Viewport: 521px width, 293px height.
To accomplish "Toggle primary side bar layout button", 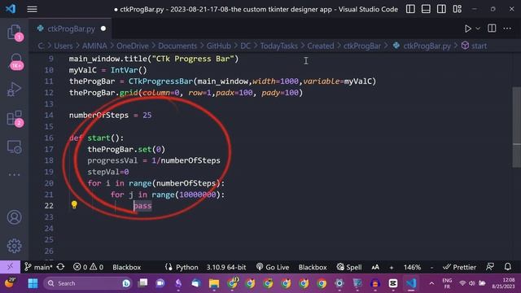I will (x=410, y=9).
